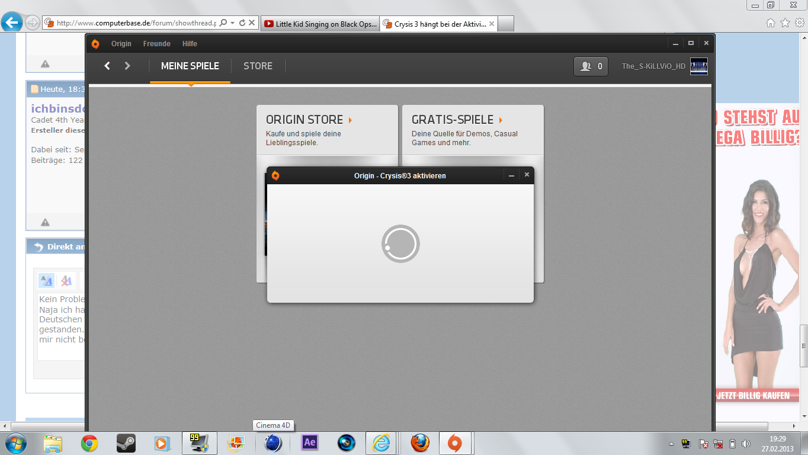Open Windows Explorer from the taskbar
This screenshot has height=455, width=808.
click(x=53, y=443)
